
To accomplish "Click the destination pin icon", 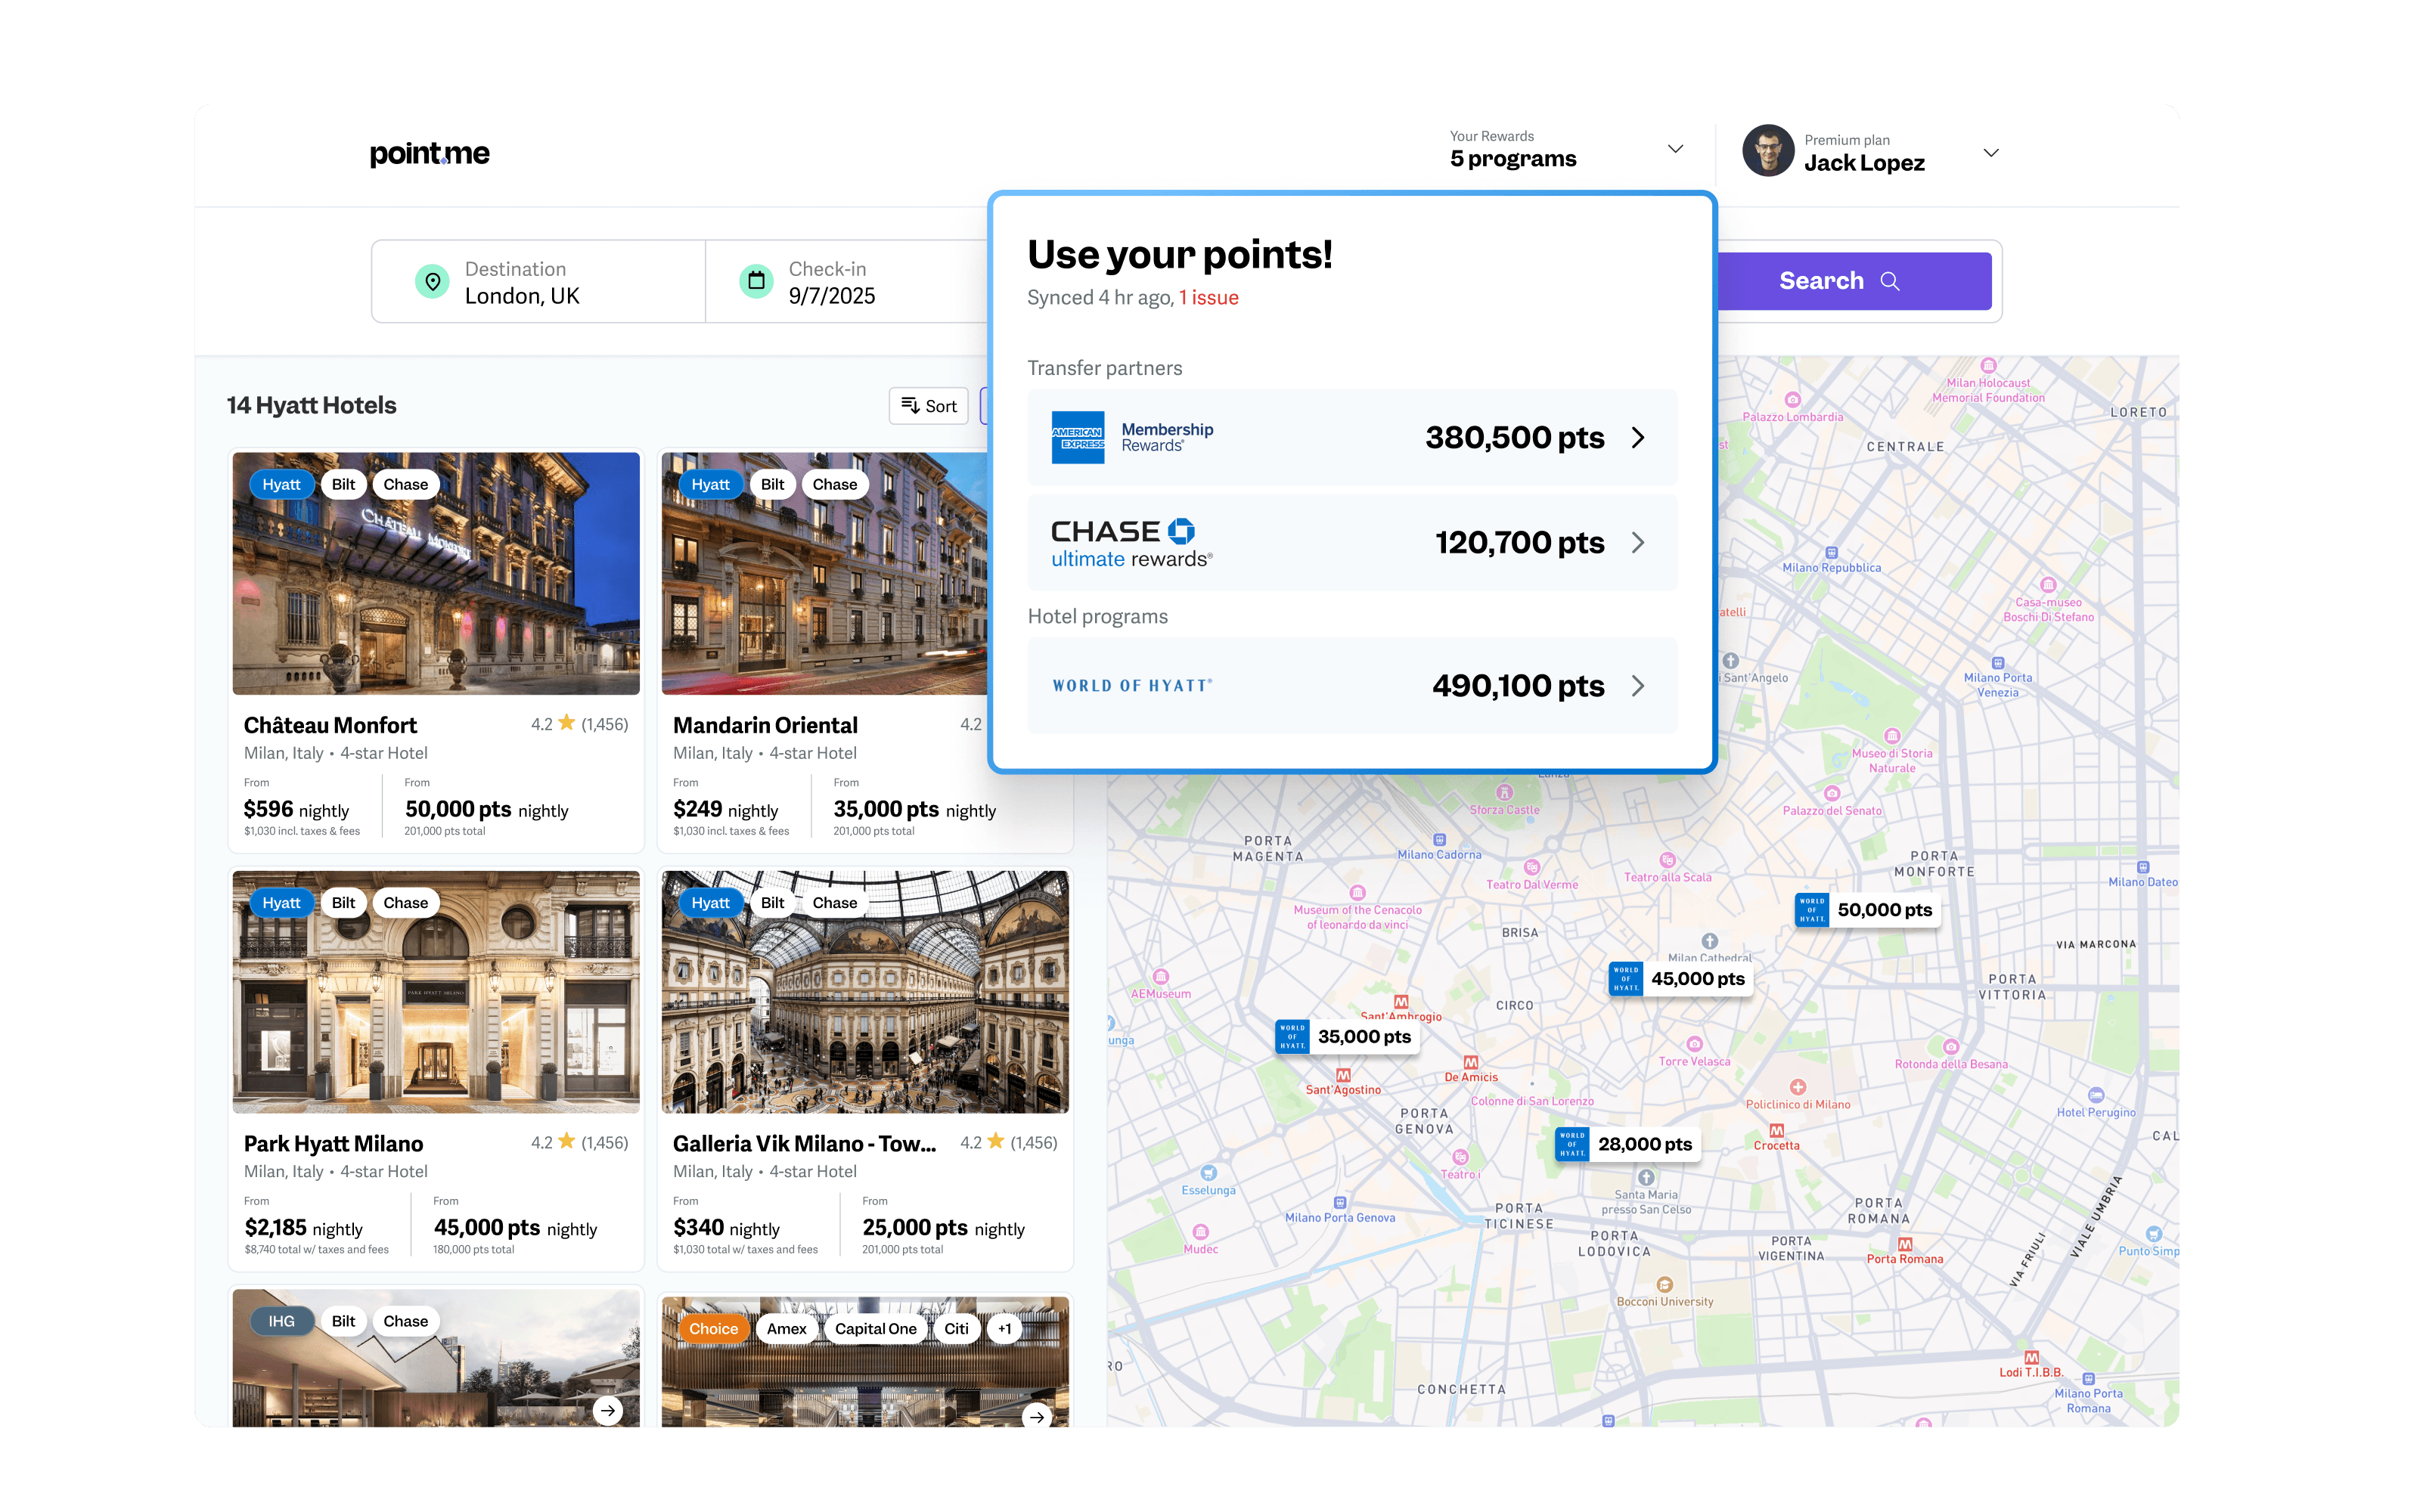I will (x=432, y=282).
